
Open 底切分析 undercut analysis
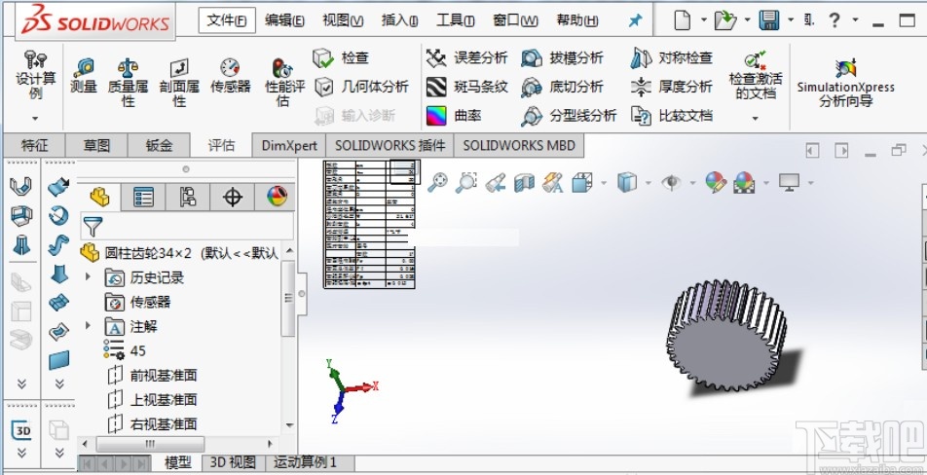coord(562,87)
